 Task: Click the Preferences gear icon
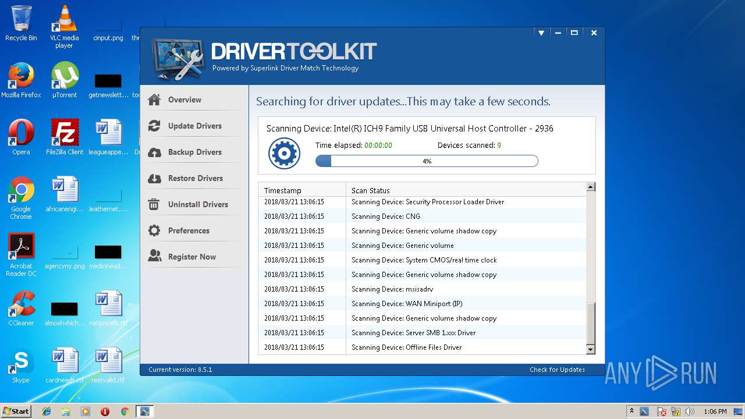[154, 230]
